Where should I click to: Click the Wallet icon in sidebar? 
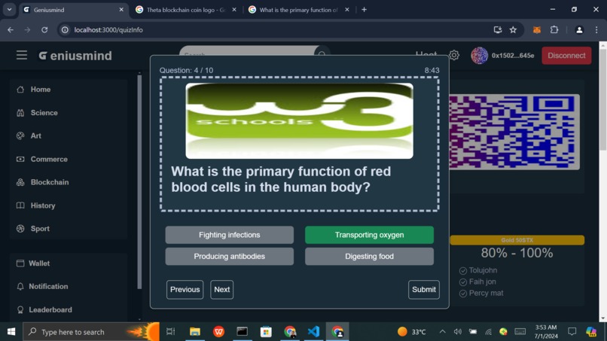20,263
